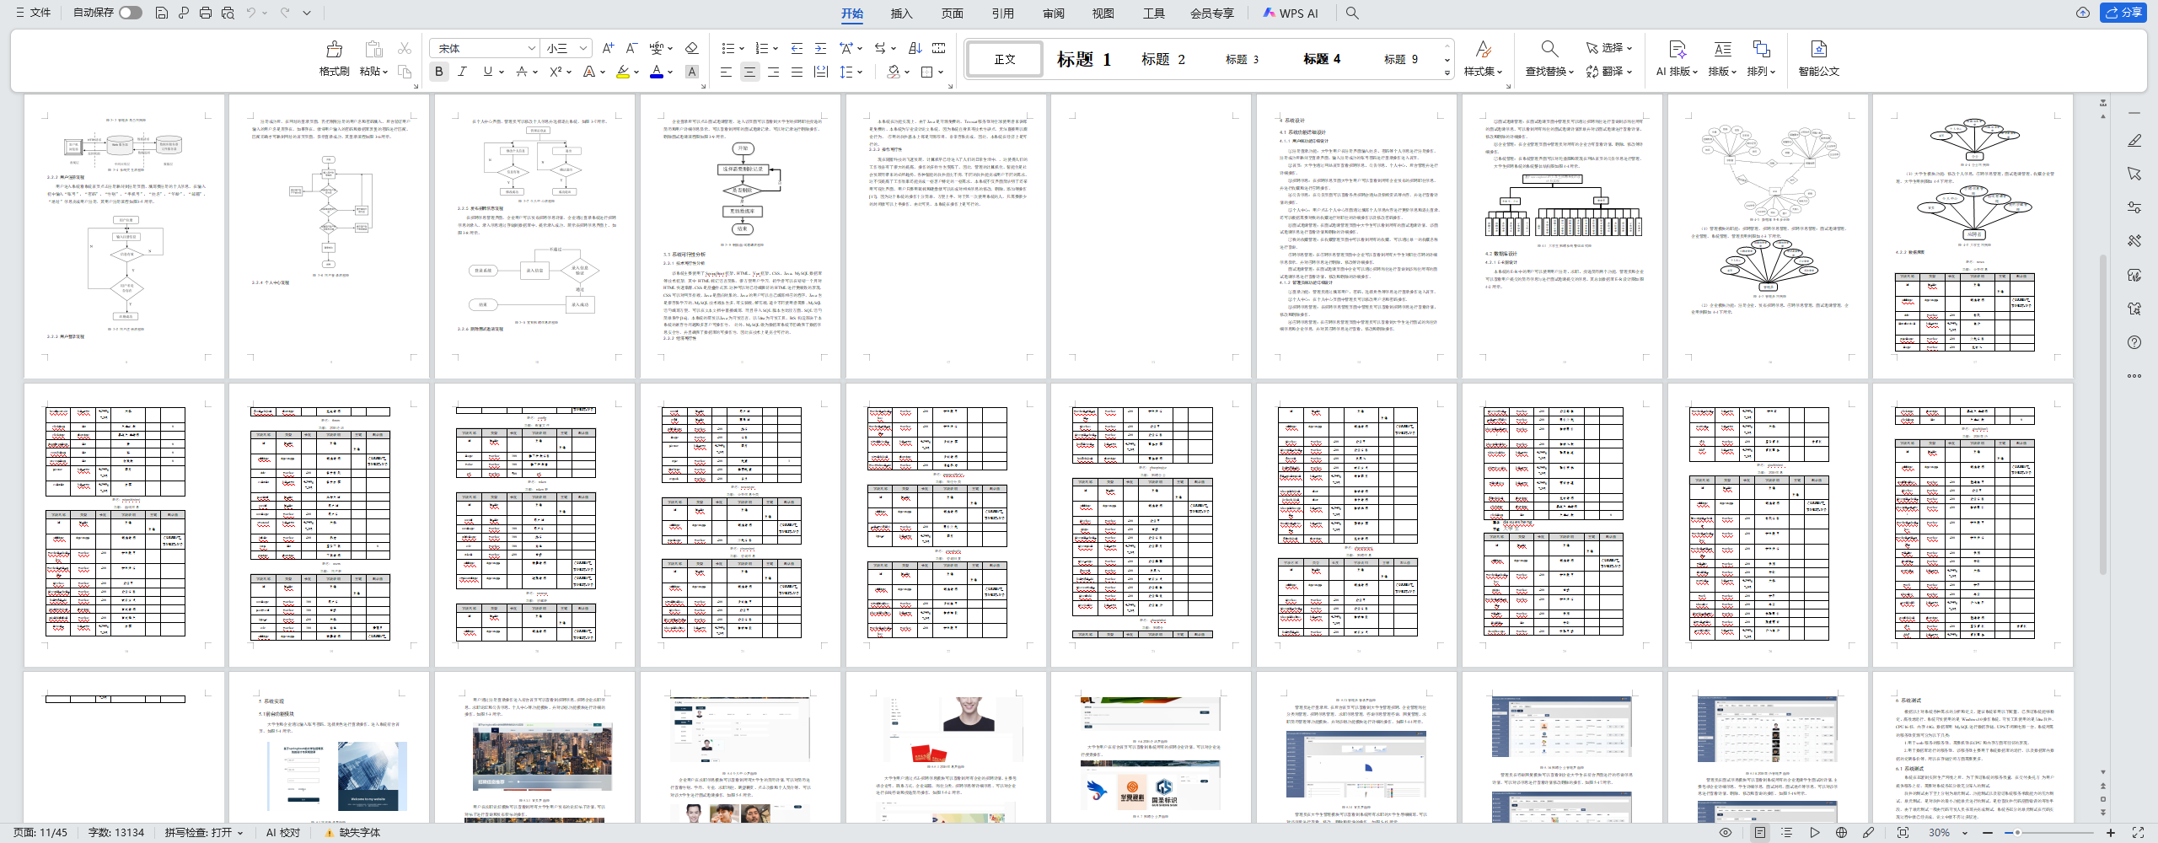The width and height of the screenshot is (2158, 843).
Task: Apply the 标题 4 style
Action: (x=1322, y=59)
